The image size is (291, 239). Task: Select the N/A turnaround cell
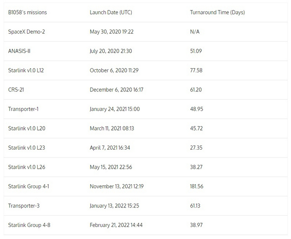[x=195, y=32]
